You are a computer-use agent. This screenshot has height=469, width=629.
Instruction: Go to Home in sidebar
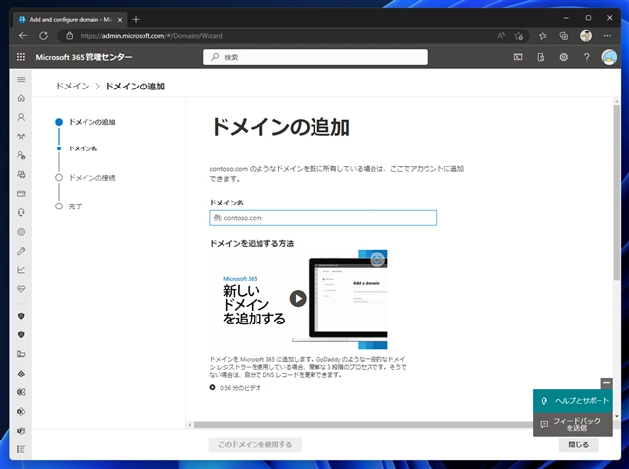click(21, 98)
